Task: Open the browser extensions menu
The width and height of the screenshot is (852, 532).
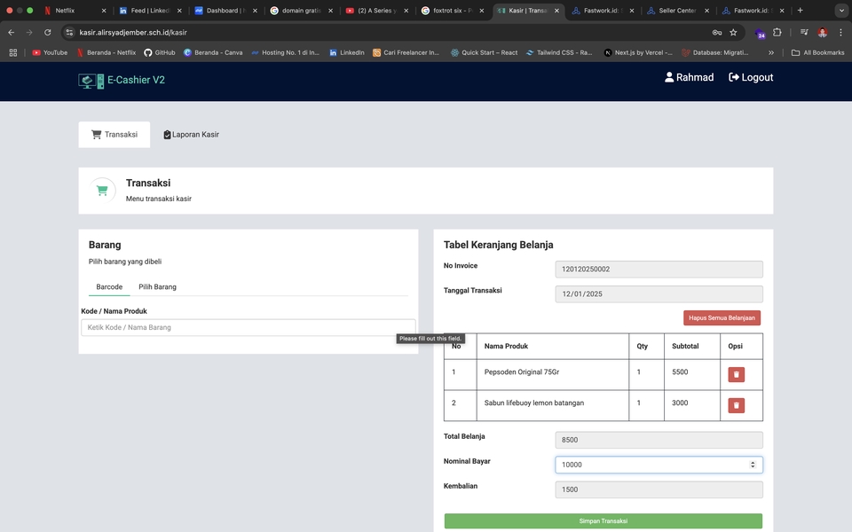Action: [x=777, y=33]
